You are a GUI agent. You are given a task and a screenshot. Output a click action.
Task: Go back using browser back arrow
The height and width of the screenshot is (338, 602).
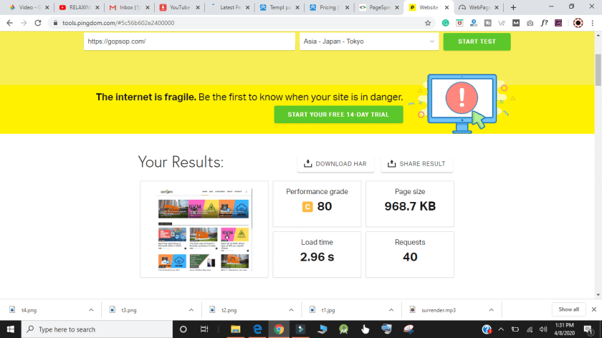9,23
